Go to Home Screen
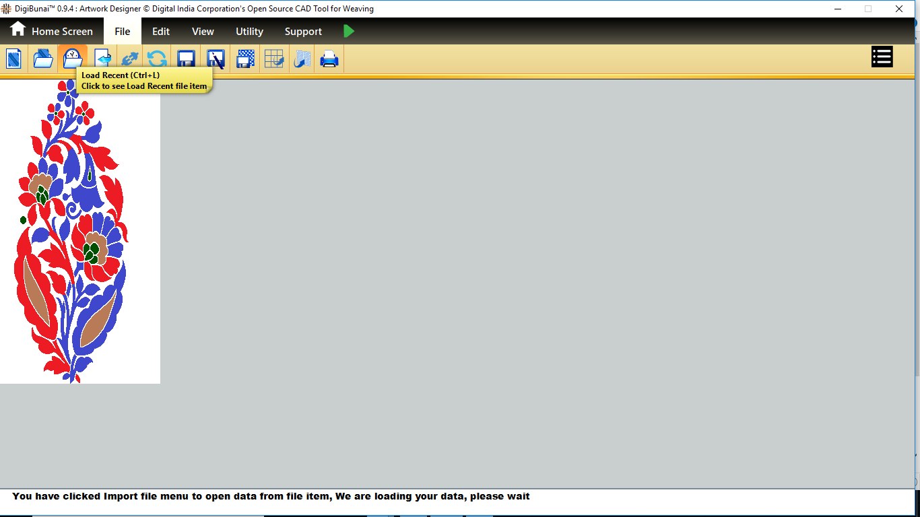The height and width of the screenshot is (517, 920). click(52, 31)
